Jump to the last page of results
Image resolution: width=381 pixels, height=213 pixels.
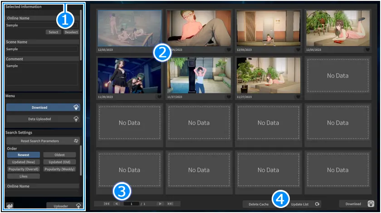tap(170, 204)
